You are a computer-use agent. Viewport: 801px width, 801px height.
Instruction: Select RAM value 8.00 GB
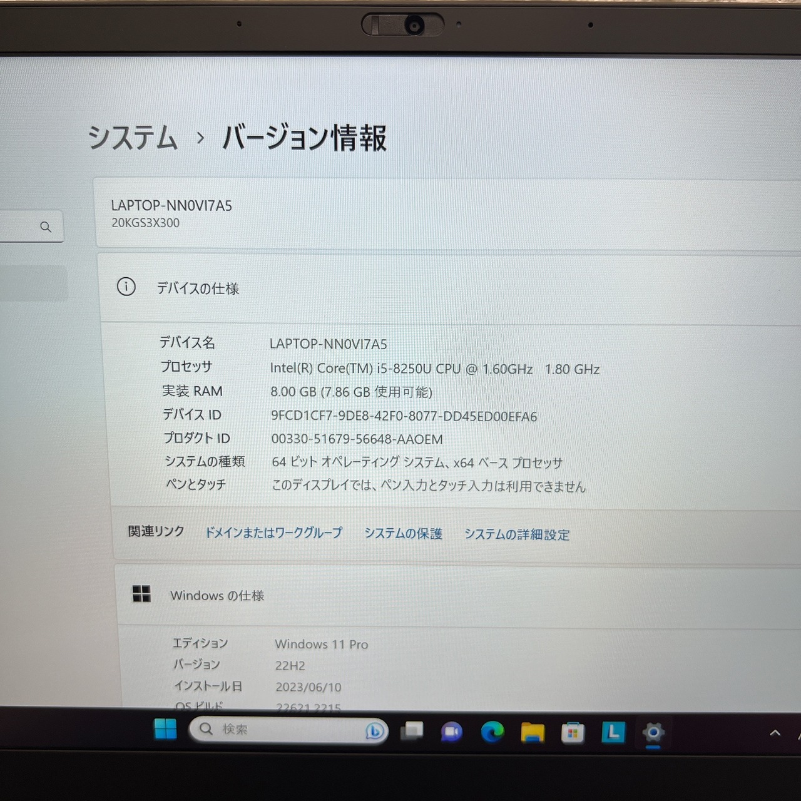[x=351, y=392]
